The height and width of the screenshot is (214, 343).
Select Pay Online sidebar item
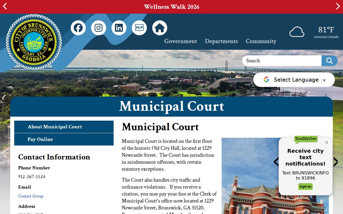click(x=64, y=139)
